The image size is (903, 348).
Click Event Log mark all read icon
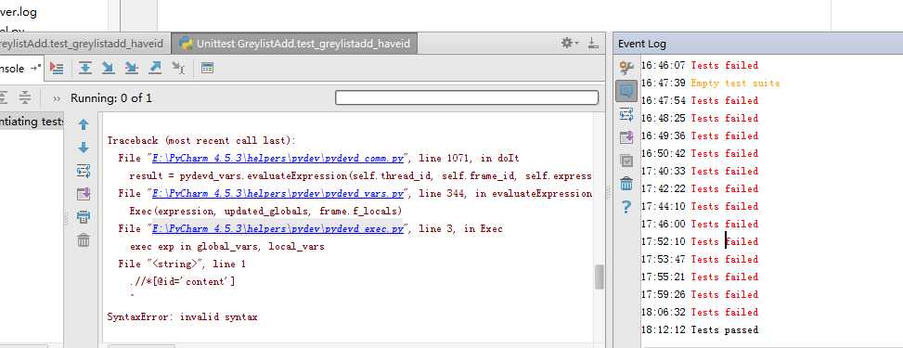click(x=626, y=161)
